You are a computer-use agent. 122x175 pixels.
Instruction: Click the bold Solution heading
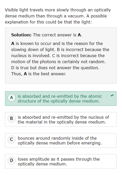click(21, 35)
